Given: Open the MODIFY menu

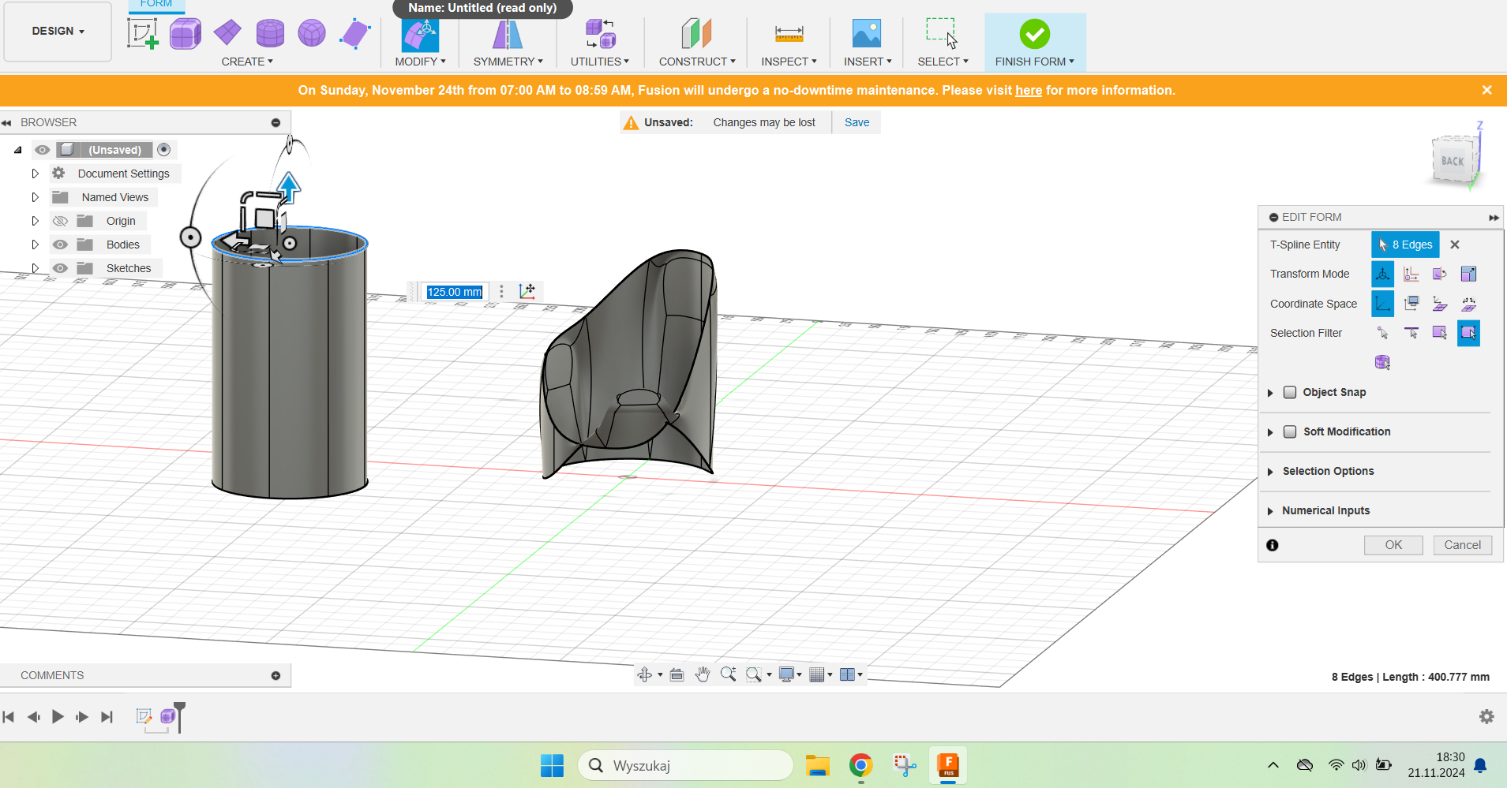Looking at the screenshot, I should coord(420,62).
